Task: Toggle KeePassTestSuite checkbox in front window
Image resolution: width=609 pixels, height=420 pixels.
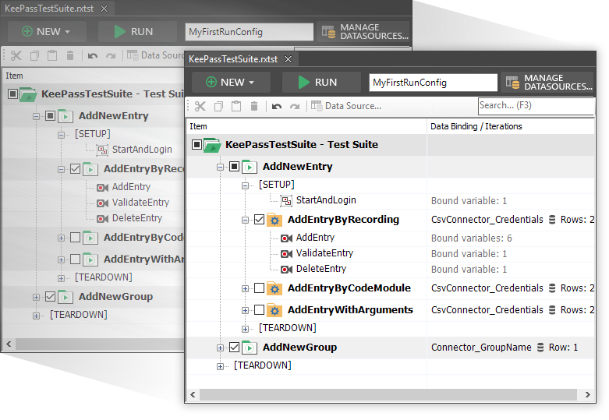Action: 197,144
